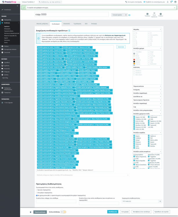Collapse the Διάσταση attribute group
This screenshot has width=178, height=217.
coord(147,67)
